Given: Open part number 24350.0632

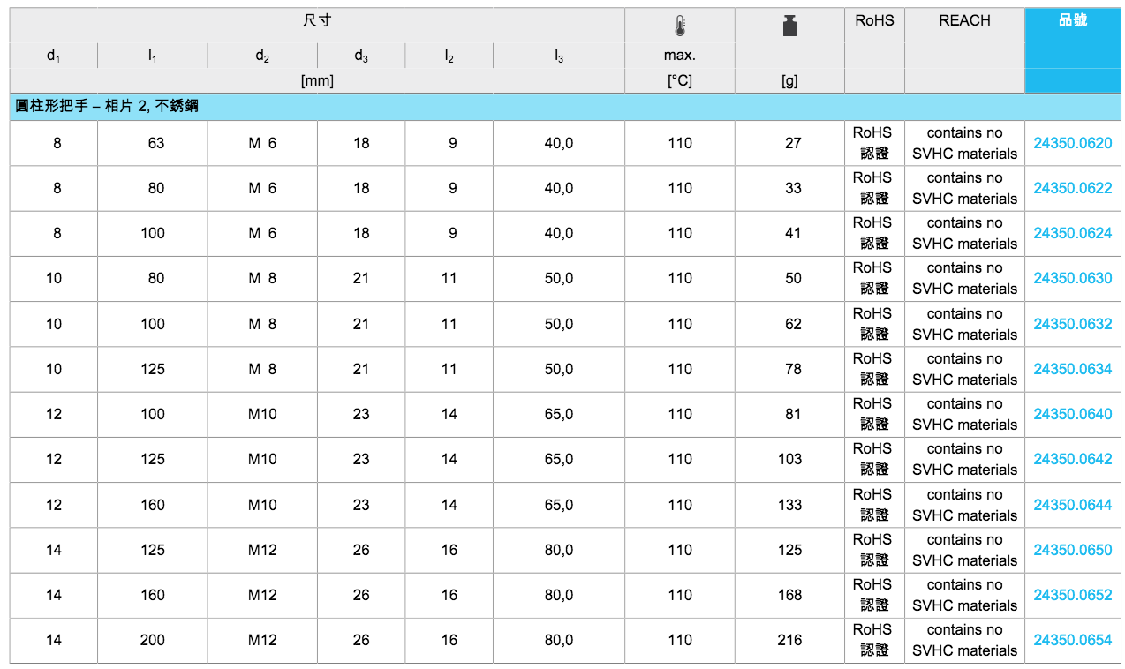Looking at the screenshot, I should [1072, 324].
